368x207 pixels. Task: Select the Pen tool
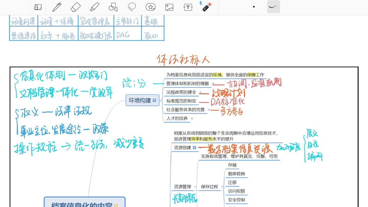(x=57, y=7)
